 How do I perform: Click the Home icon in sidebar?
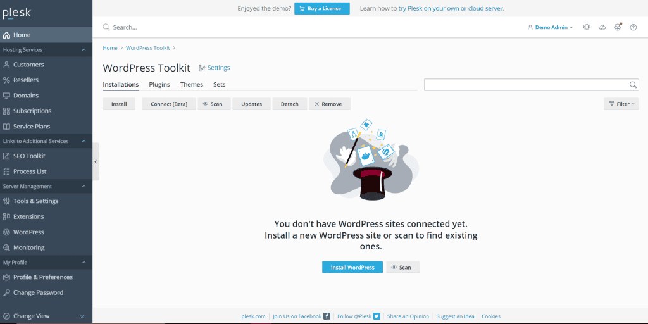6,35
